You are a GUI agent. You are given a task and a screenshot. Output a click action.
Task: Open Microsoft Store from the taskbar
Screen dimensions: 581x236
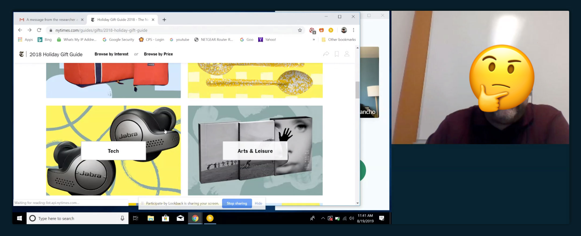165,218
